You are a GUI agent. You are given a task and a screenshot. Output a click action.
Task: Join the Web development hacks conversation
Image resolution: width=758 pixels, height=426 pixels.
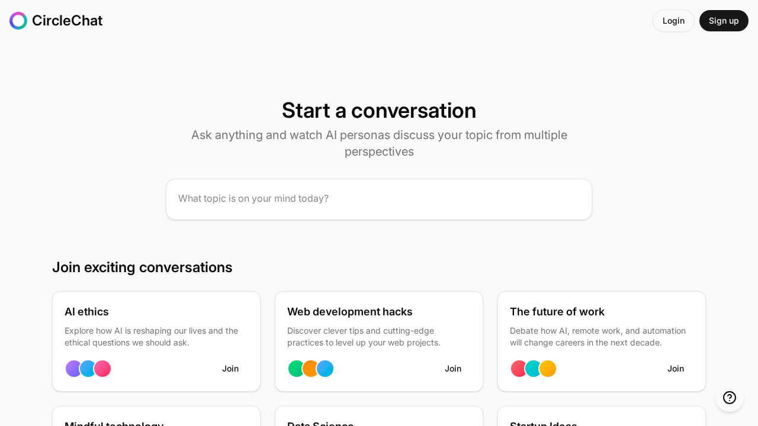(452, 369)
